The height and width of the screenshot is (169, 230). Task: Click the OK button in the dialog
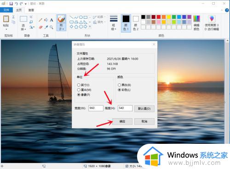point(122,121)
